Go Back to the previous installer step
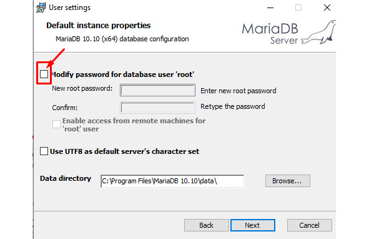This screenshot has height=239, width=369. point(207,225)
